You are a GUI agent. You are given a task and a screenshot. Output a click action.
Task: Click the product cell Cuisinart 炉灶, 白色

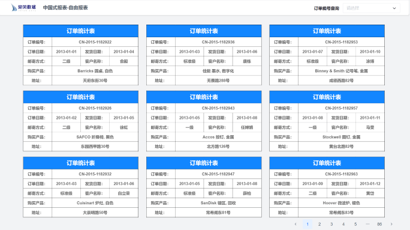[95, 203]
